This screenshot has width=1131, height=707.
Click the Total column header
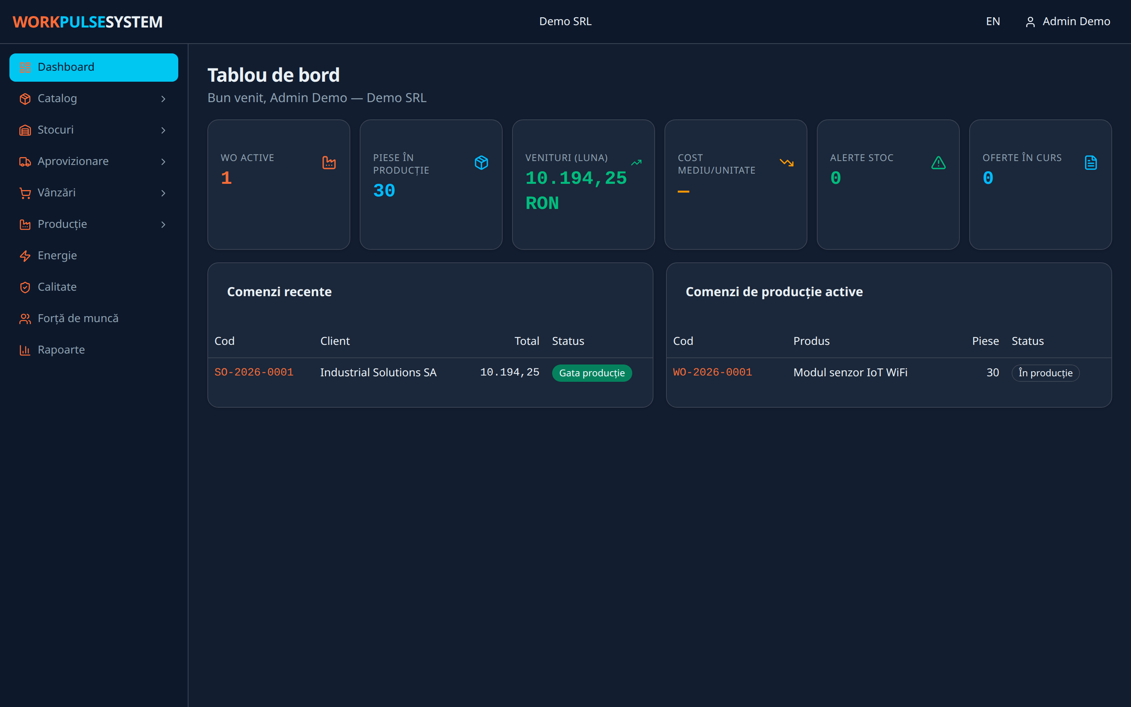tap(527, 341)
